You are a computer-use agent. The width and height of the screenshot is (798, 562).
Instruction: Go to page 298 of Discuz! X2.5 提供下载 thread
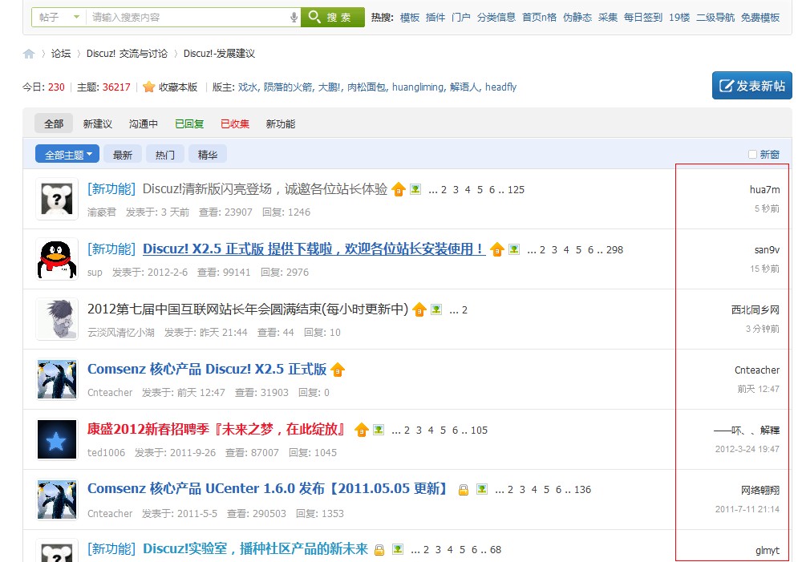point(614,249)
